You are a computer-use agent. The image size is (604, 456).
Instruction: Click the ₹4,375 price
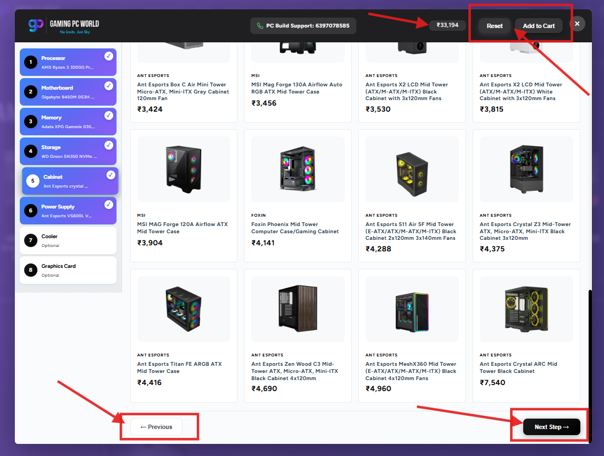point(492,249)
